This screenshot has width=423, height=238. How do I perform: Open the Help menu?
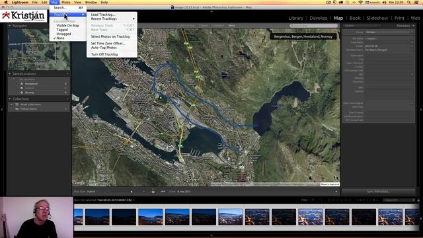[104, 2]
